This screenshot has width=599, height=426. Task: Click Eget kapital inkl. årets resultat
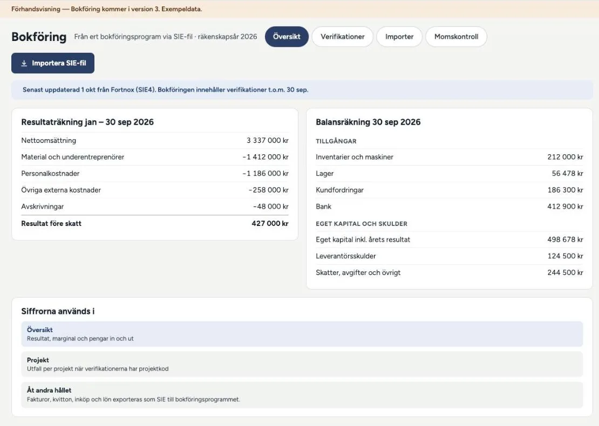tap(363, 239)
